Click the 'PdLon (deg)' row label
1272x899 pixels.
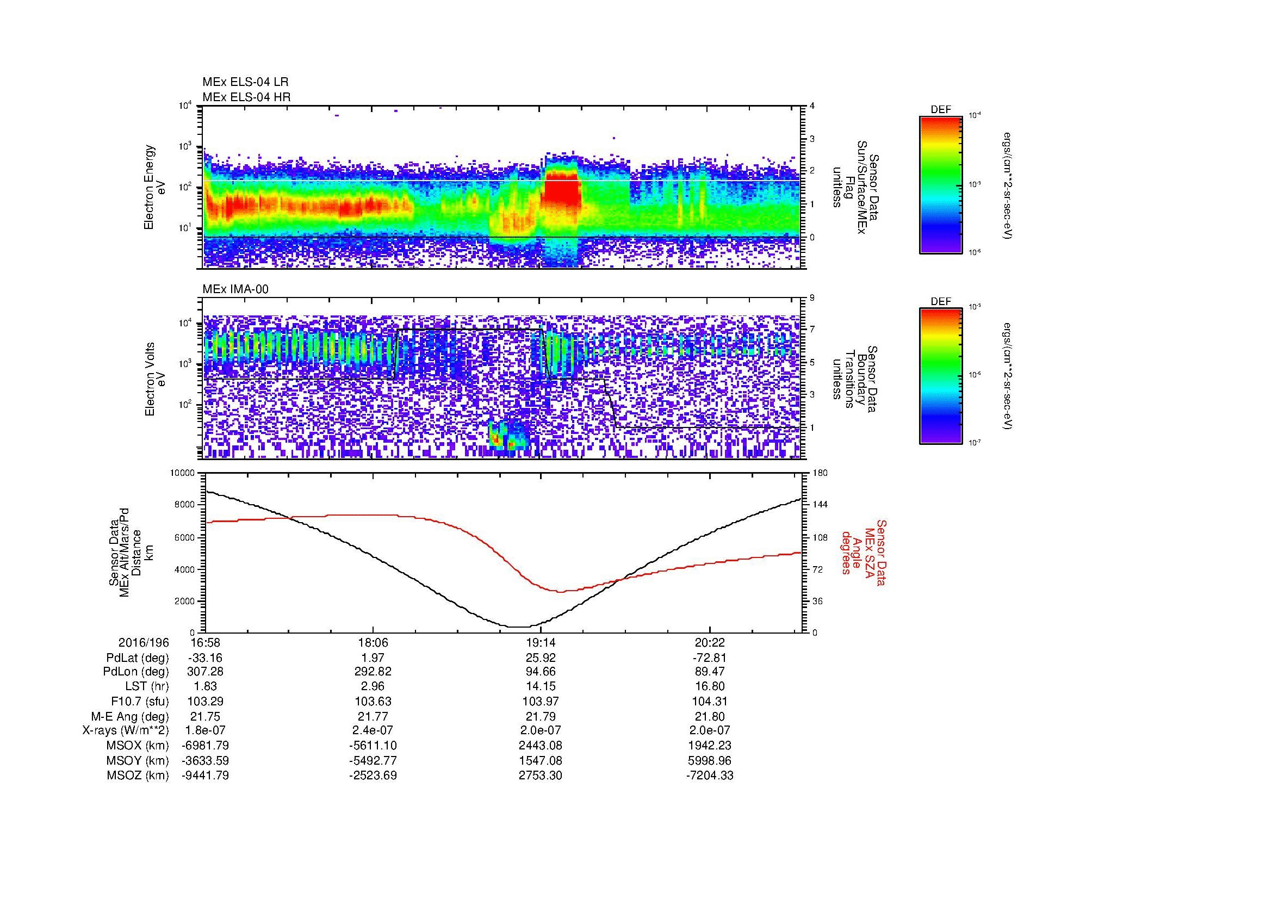(136, 672)
